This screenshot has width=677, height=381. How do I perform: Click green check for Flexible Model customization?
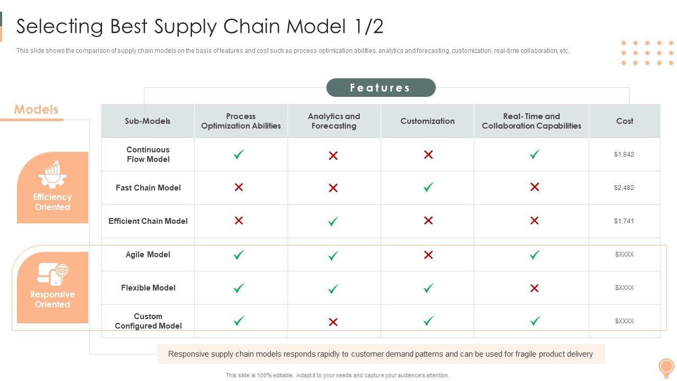[428, 288]
